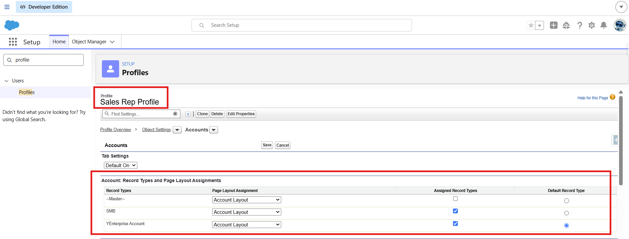
Task: Focus the Search Setup input field
Action: [302, 25]
